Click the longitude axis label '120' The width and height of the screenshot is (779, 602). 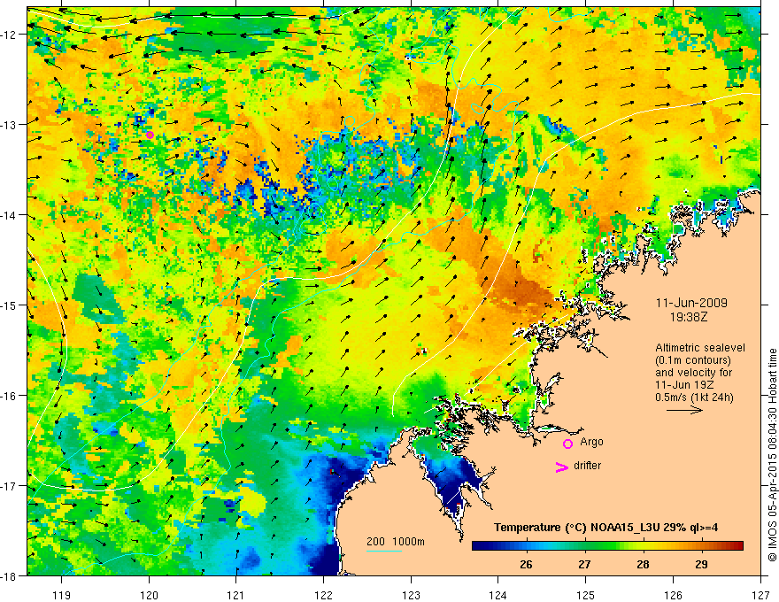(x=149, y=594)
